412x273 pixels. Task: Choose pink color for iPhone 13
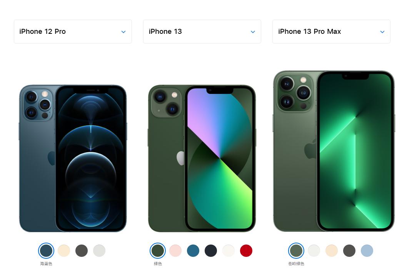pos(175,251)
